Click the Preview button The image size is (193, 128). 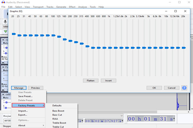[35, 88]
